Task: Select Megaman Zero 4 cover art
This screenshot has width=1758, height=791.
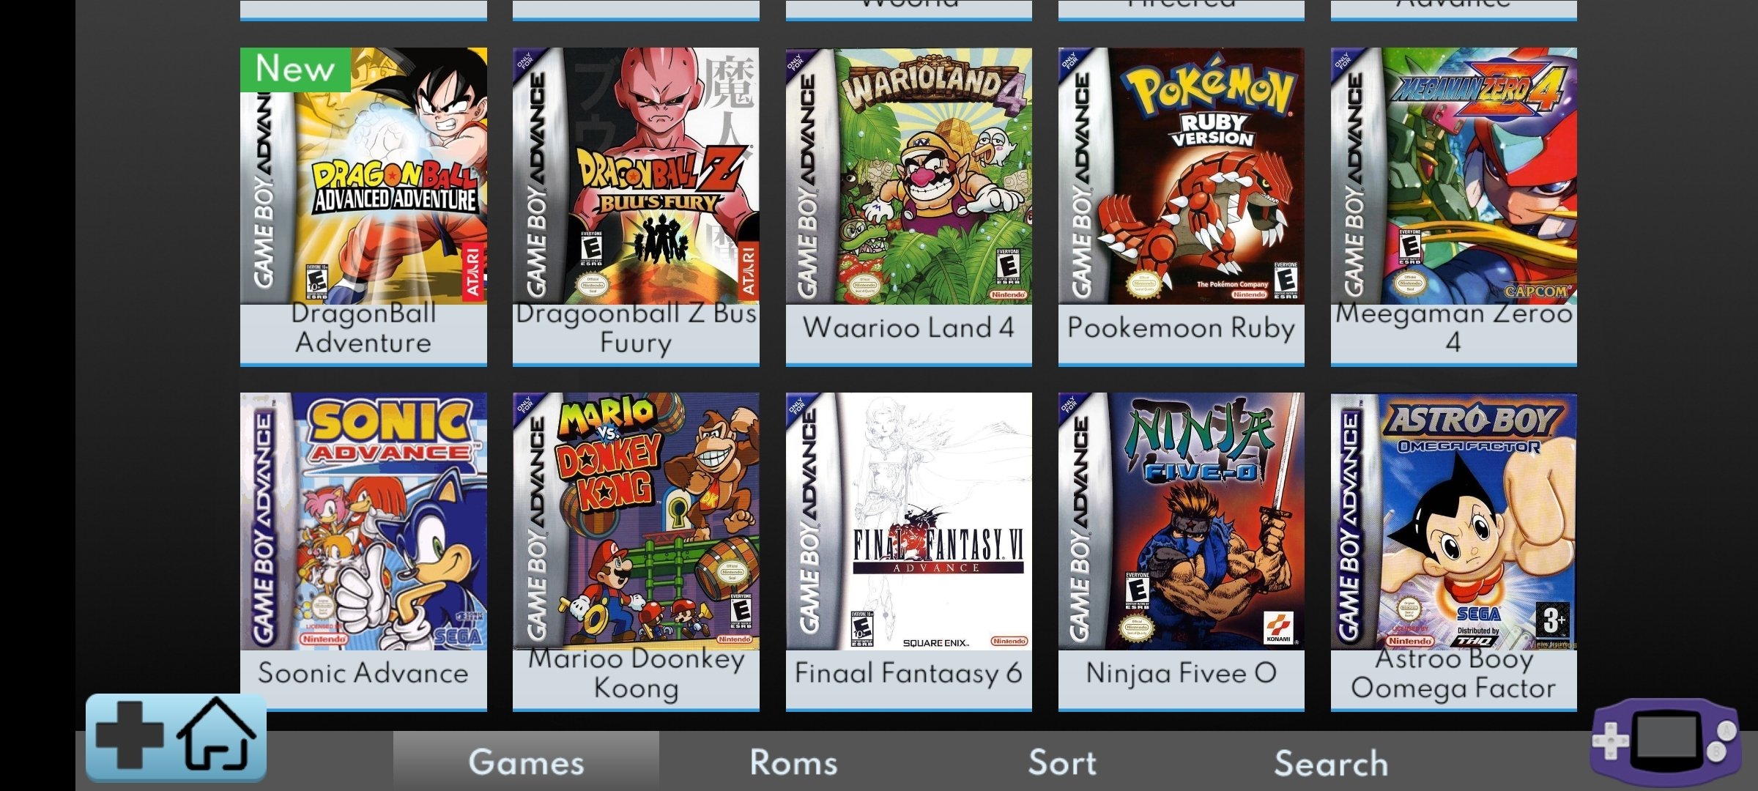Action: click(x=1454, y=176)
